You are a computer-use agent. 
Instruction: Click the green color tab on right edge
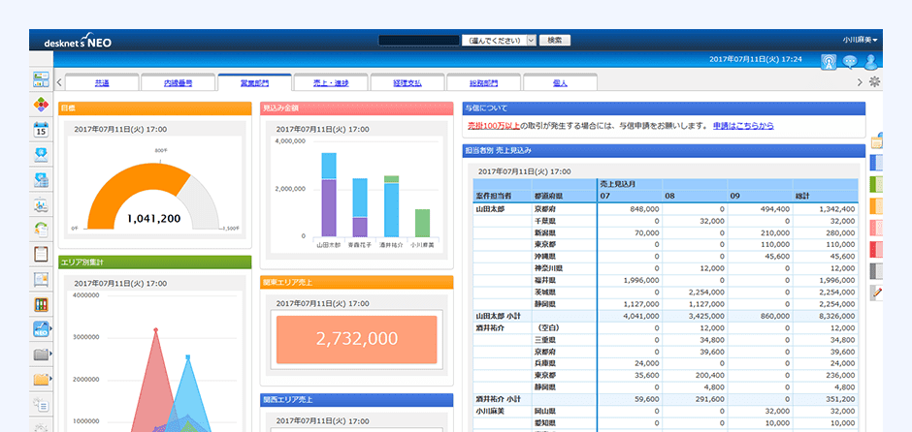click(x=877, y=184)
